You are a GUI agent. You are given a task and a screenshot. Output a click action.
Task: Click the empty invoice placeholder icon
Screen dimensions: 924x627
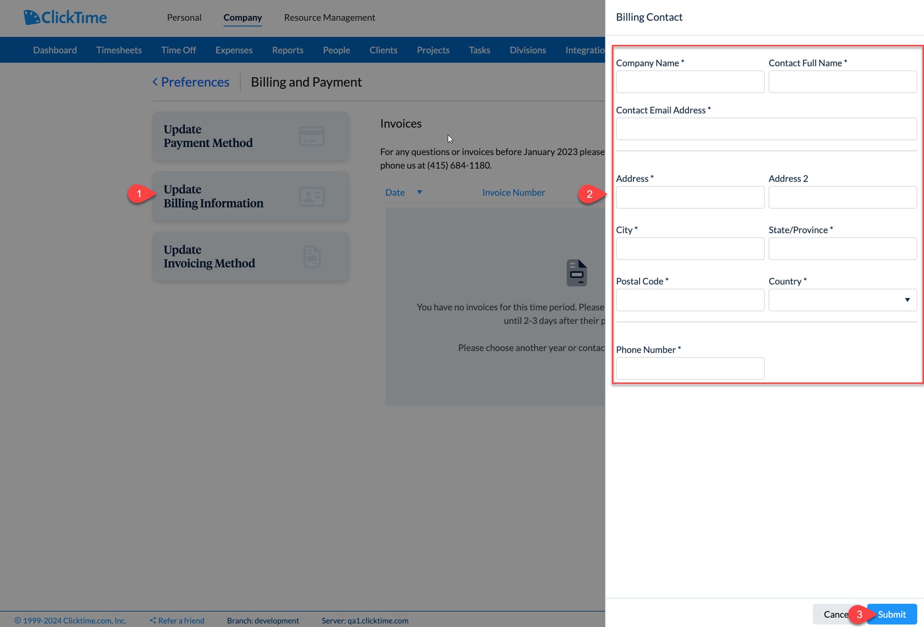pyautogui.click(x=576, y=273)
